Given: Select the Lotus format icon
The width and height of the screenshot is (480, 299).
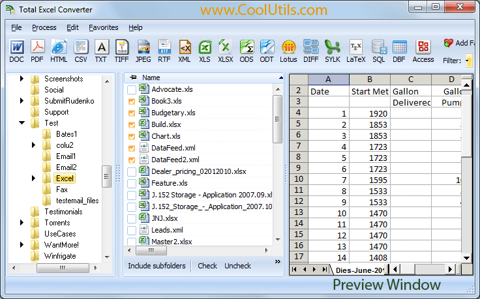Looking at the screenshot, I should pyautogui.click(x=288, y=51).
